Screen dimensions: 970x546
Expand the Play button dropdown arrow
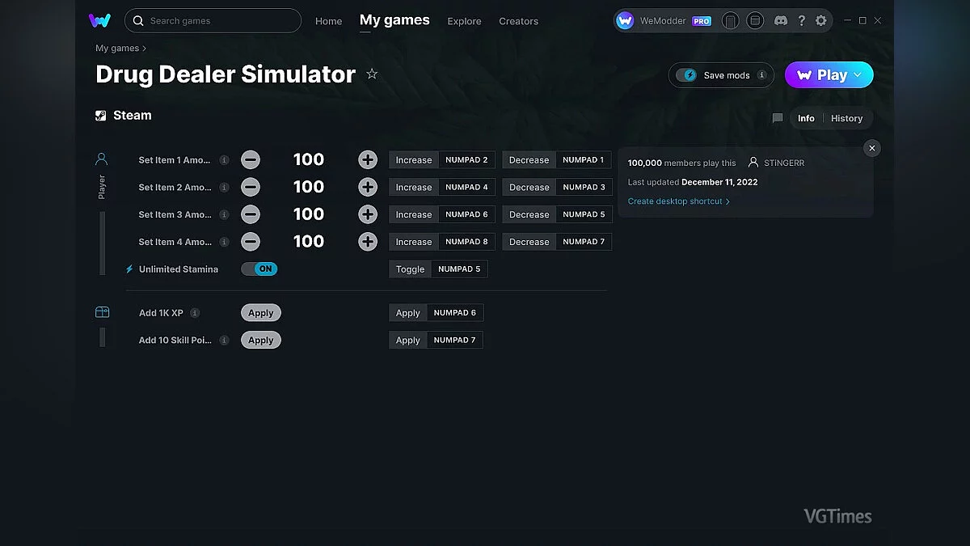tap(858, 75)
